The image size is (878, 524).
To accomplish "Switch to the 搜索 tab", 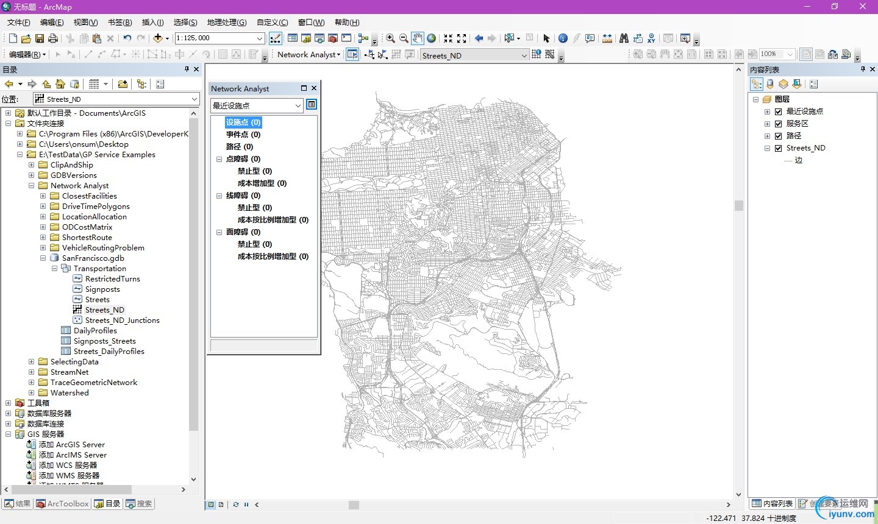I will (139, 504).
